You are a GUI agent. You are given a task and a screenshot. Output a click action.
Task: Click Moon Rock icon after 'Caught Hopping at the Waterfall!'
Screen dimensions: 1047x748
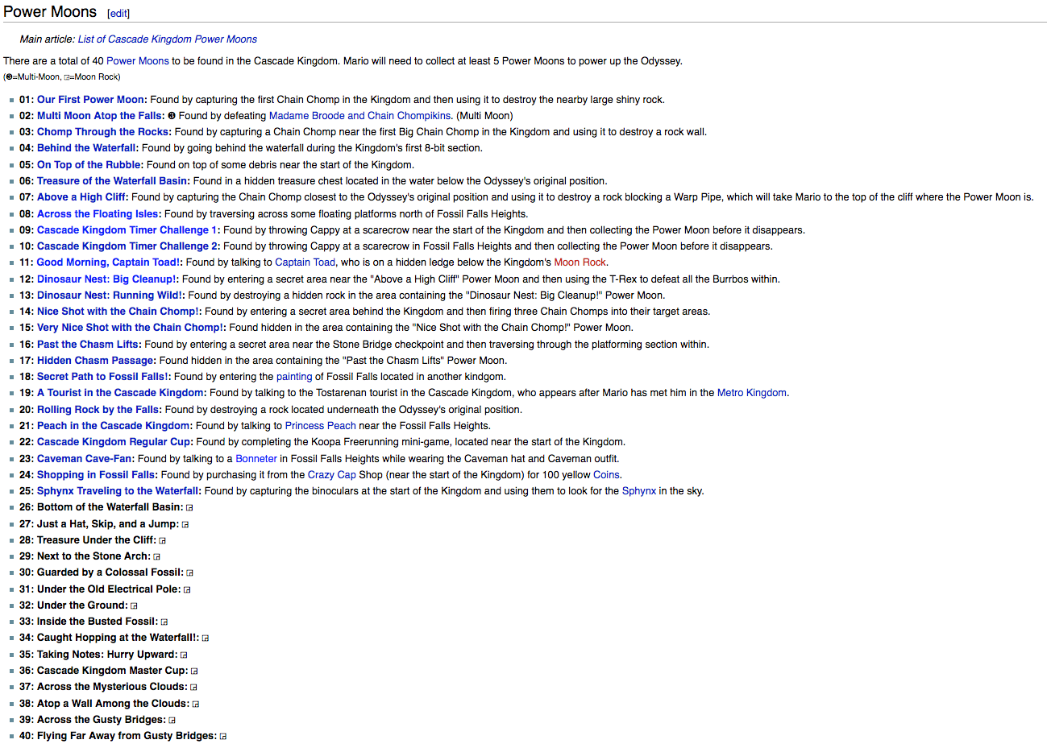(x=206, y=638)
